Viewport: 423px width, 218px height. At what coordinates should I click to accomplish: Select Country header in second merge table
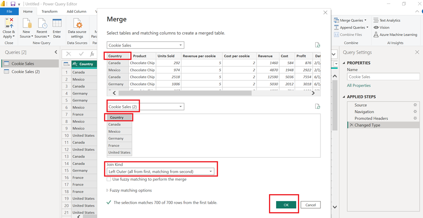coord(120,117)
